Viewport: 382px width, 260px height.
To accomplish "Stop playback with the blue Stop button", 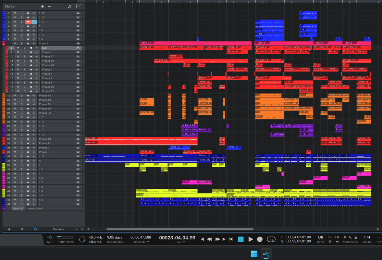I will pos(241,239).
